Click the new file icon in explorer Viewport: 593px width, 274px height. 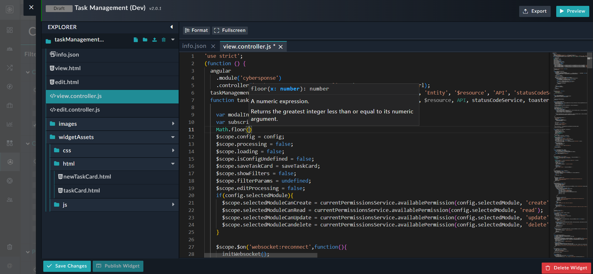(x=136, y=40)
